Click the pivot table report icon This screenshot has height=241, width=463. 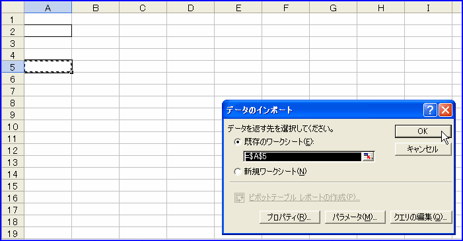[x=239, y=197]
